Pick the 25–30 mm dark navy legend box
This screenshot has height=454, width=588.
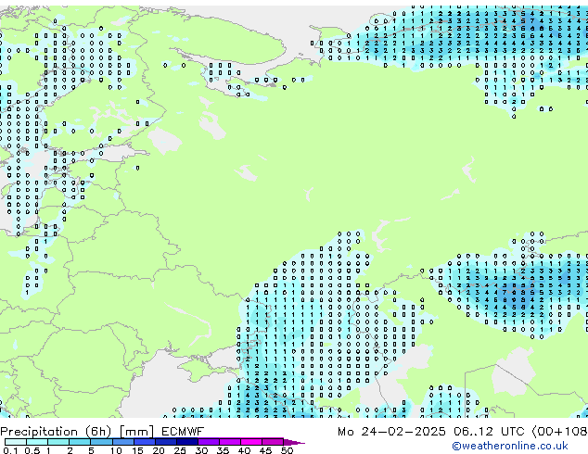click(186, 442)
